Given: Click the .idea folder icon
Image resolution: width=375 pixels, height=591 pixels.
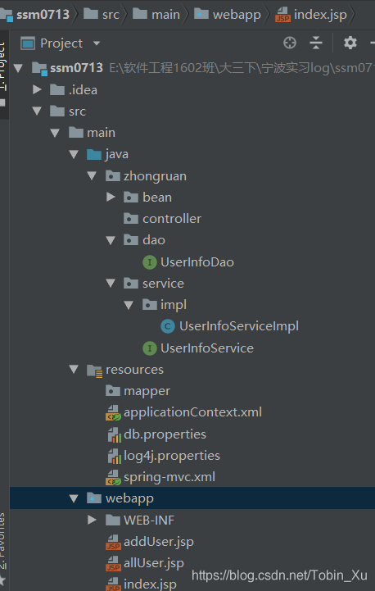Looking at the screenshot, I should click(x=57, y=89).
